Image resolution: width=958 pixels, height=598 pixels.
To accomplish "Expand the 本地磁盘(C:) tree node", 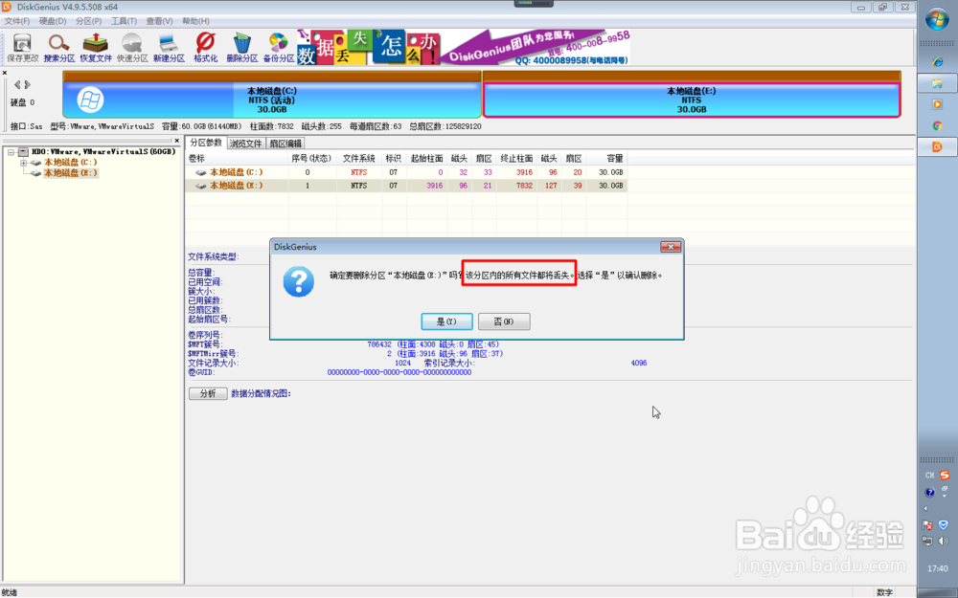I will point(23,163).
